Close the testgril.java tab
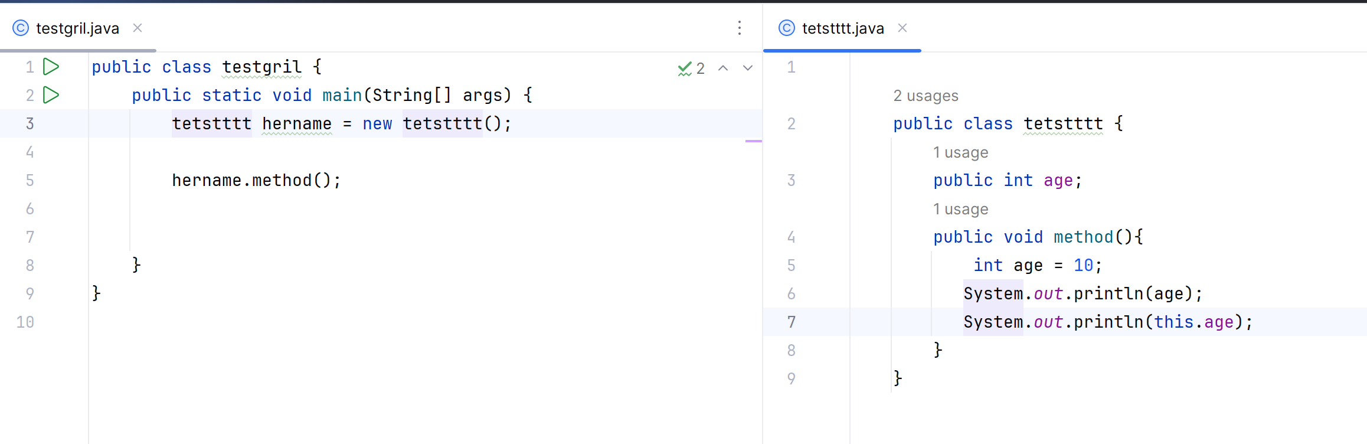This screenshot has height=444, width=1367. point(138,28)
